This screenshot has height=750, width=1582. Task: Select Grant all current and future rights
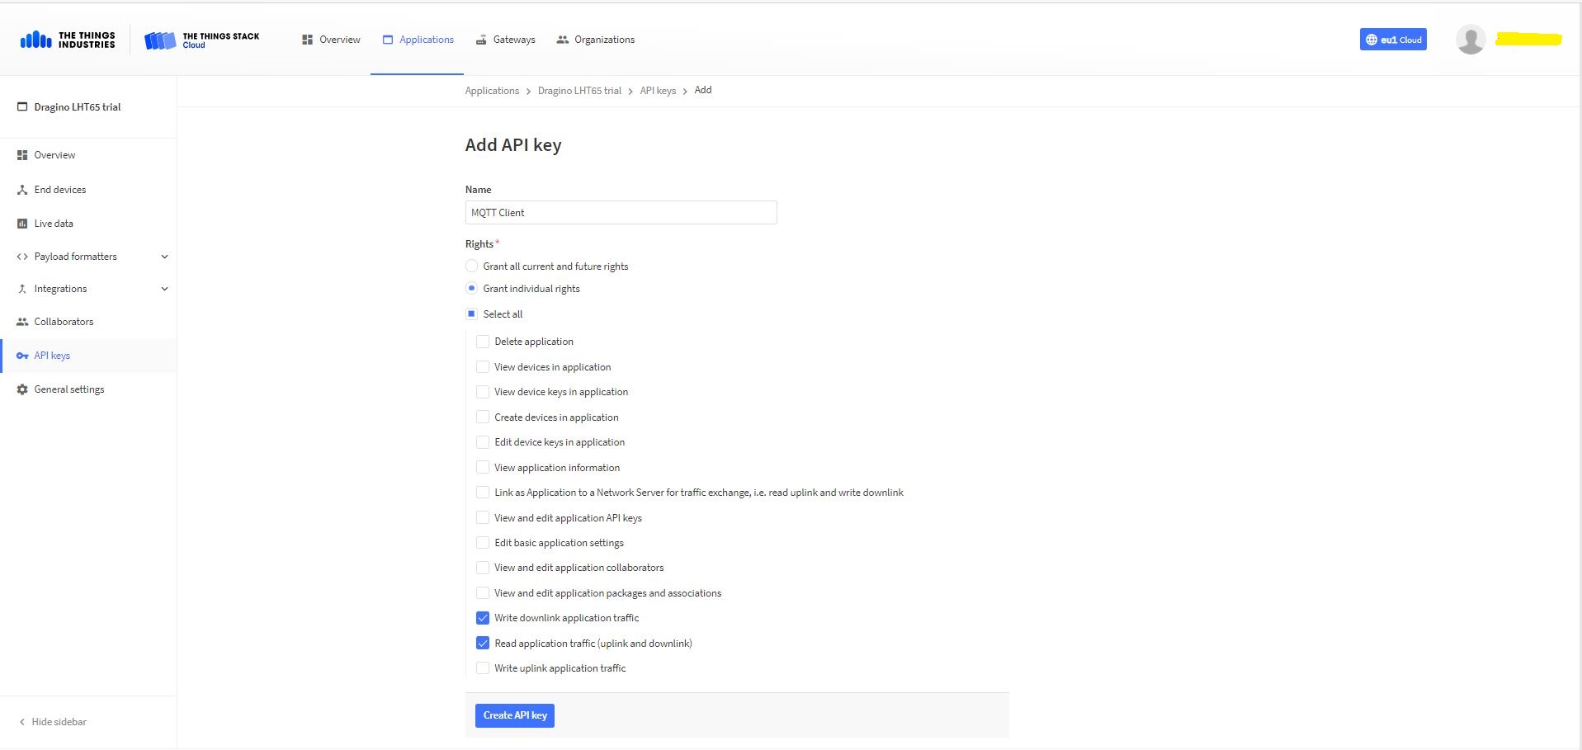tap(471, 267)
